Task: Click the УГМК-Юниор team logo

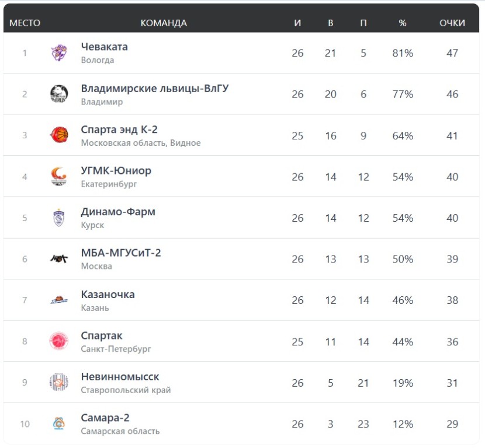Action: [x=58, y=177]
